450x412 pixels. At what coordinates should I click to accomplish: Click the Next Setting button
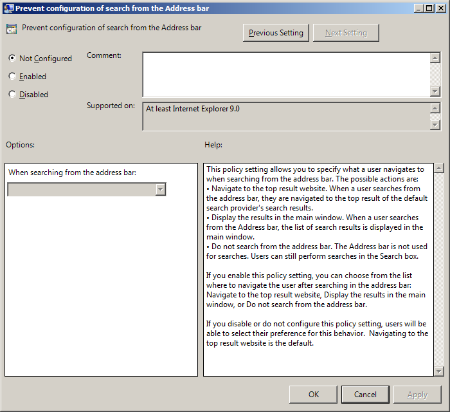coord(346,33)
